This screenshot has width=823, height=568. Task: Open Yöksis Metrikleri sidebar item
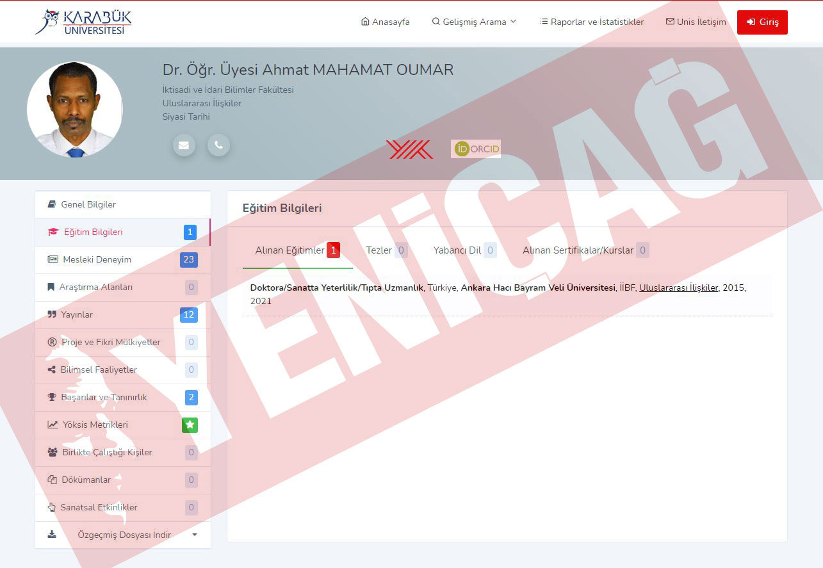tap(123, 425)
